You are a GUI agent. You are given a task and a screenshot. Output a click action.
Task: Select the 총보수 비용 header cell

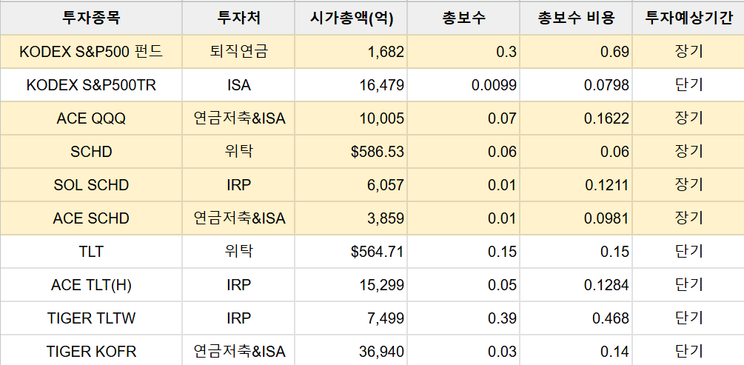click(575, 18)
